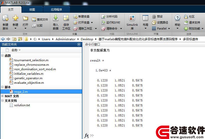Click the Help (帮助) question mark icon
The height and width of the screenshot is (139, 205).
tap(178, 18)
